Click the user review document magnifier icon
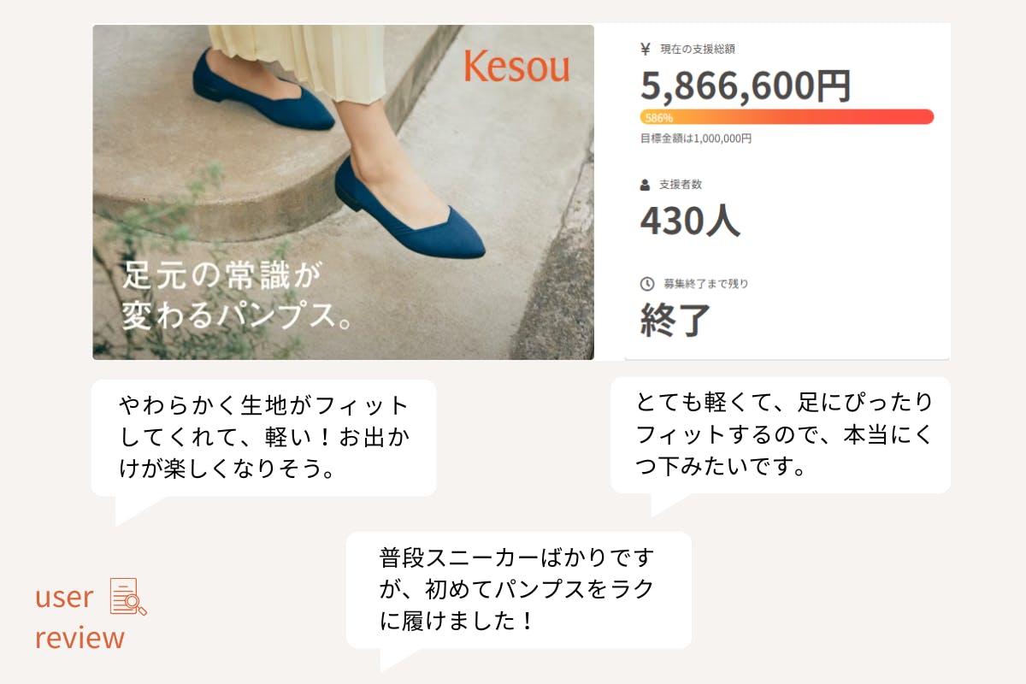1026x684 pixels. 128,597
